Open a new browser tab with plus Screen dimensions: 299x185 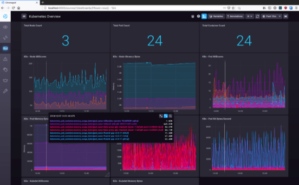(43, 2)
